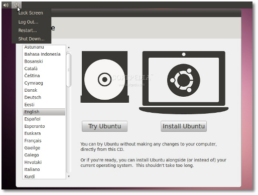This screenshot has height=195, width=258.
Task: Click the language list scroll up arrow
Action: tap(69, 48)
